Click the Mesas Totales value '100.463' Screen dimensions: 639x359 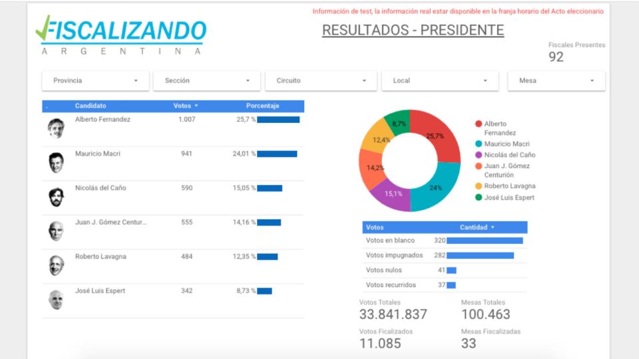(x=485, y=314)
